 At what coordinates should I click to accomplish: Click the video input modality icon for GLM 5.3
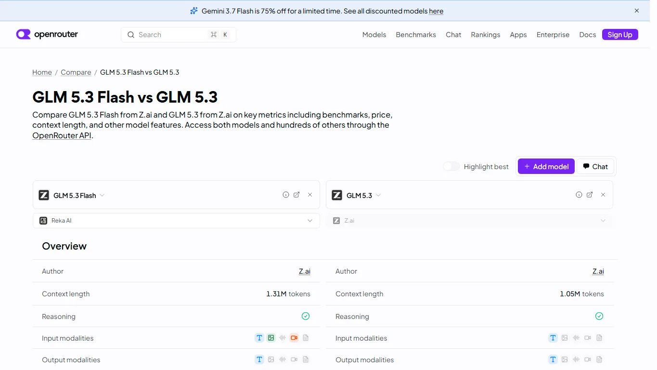[588, 338]
